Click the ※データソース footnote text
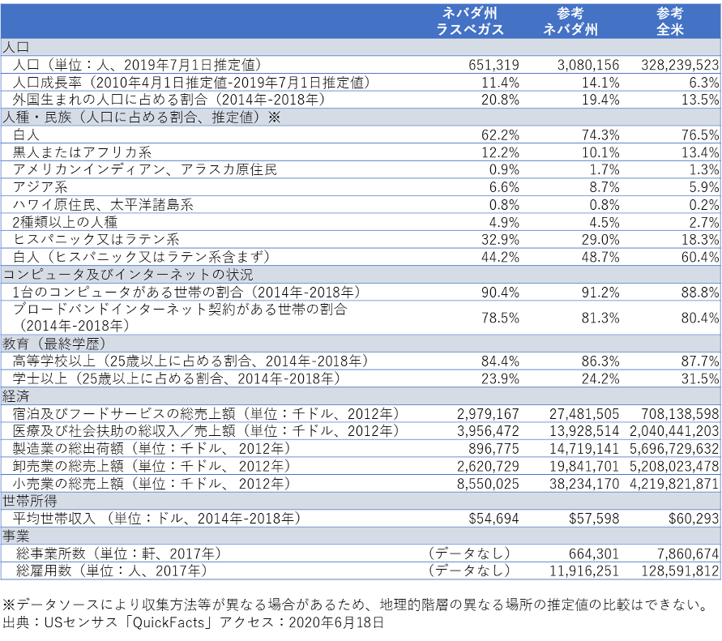This screenshot has width=722, height=641. click(356, 605)
